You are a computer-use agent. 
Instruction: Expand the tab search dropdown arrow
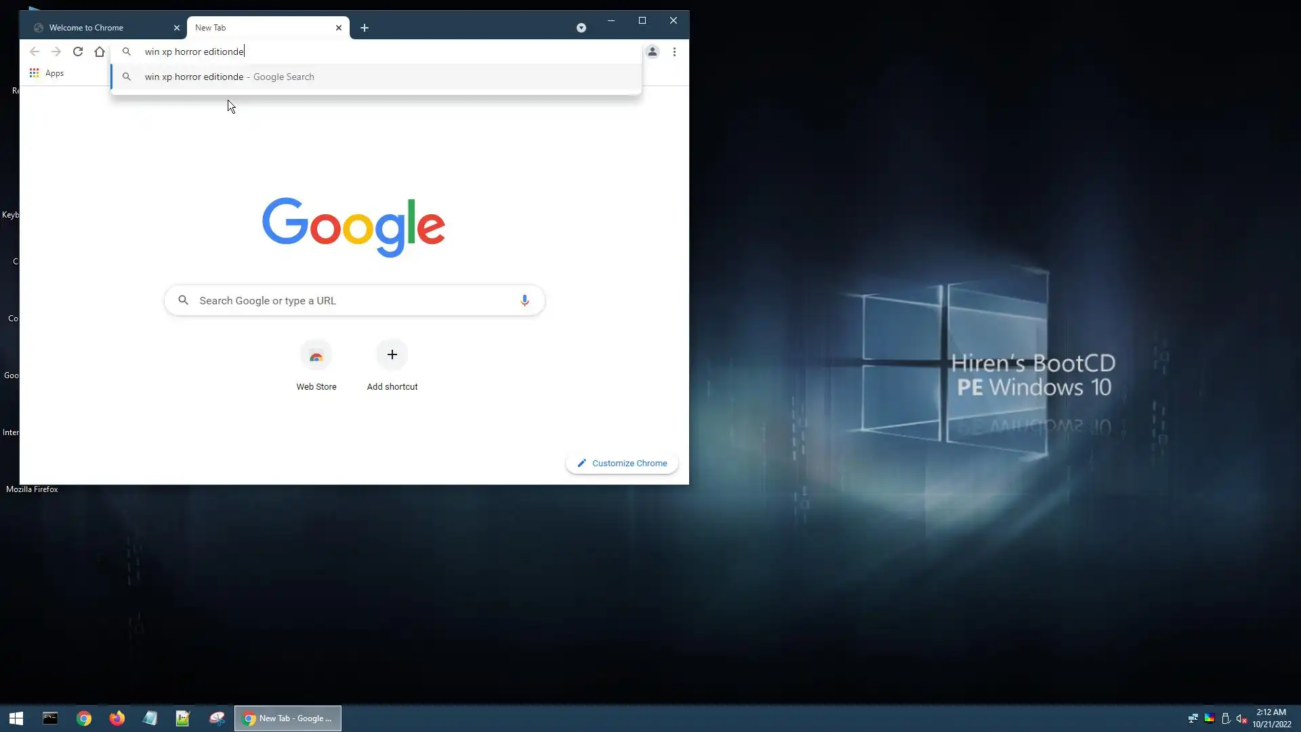tap(581, 28)
